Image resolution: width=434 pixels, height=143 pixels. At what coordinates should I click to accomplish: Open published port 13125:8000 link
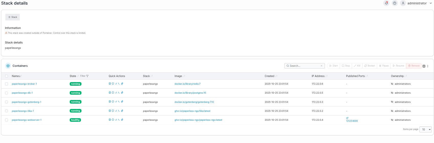coord(352,121)
